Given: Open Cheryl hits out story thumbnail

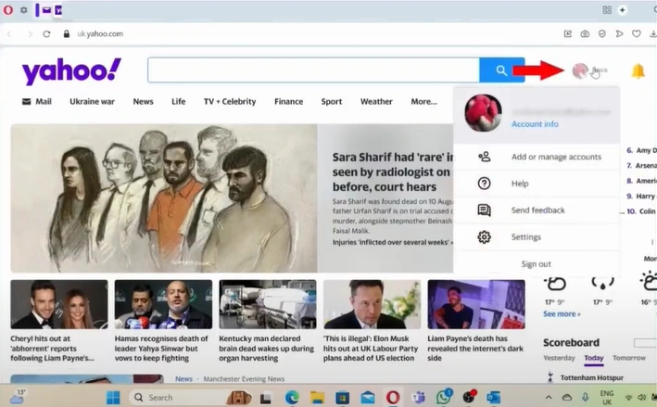Looking at the screenshot, I should (59, 304).
